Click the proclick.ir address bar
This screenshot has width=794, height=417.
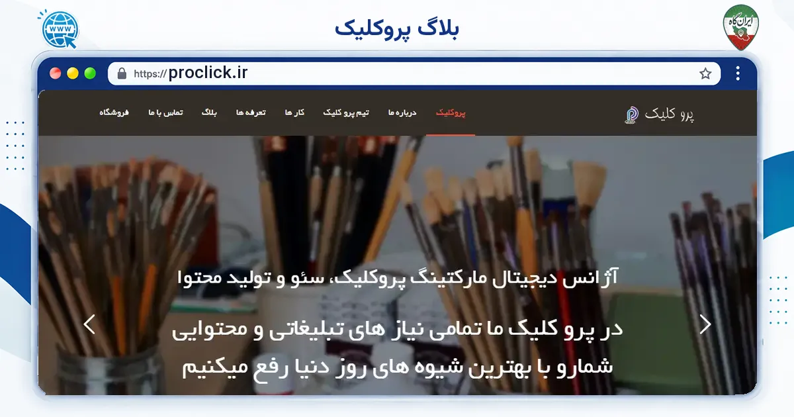tap(414, 73)
